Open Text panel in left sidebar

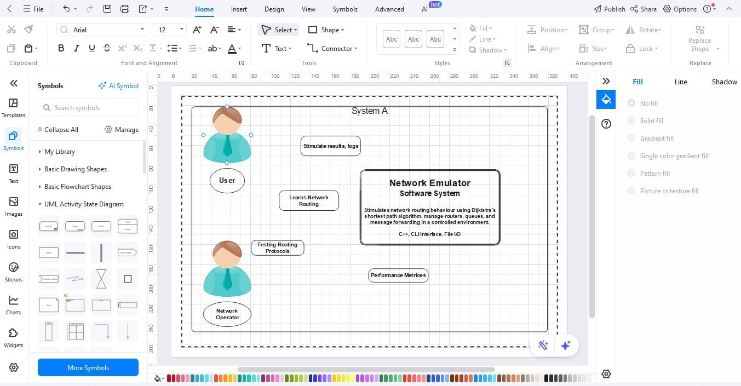(x=14, y=174)
